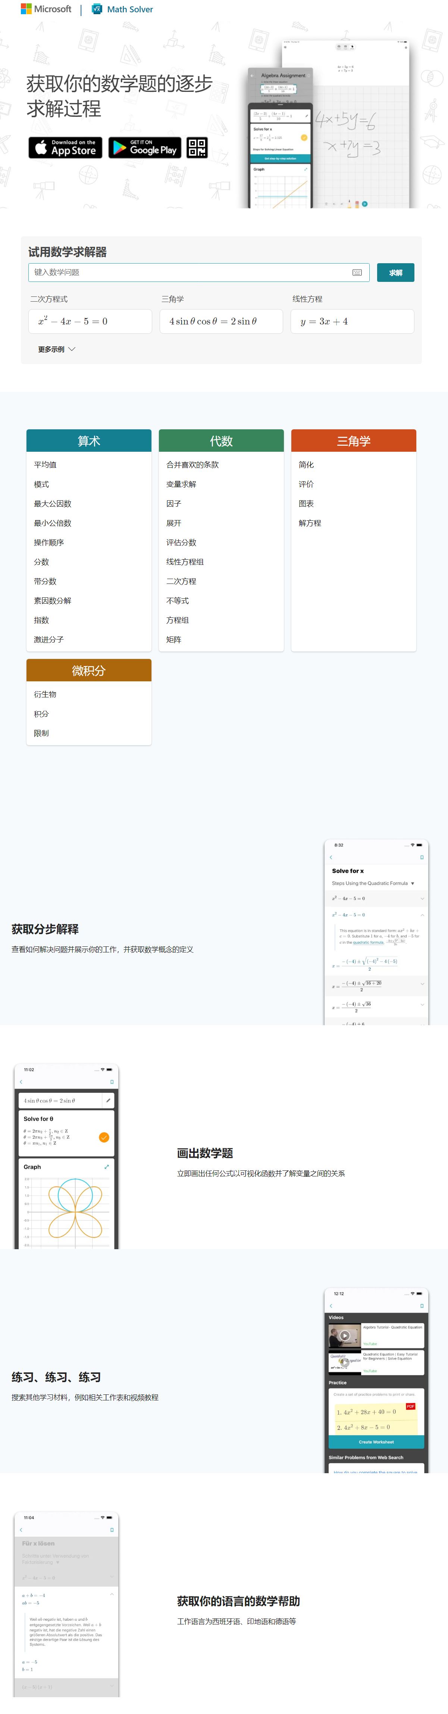Open the 评价 topic
Viewport: 448px width, 1714px height.
tap(306, 484)
